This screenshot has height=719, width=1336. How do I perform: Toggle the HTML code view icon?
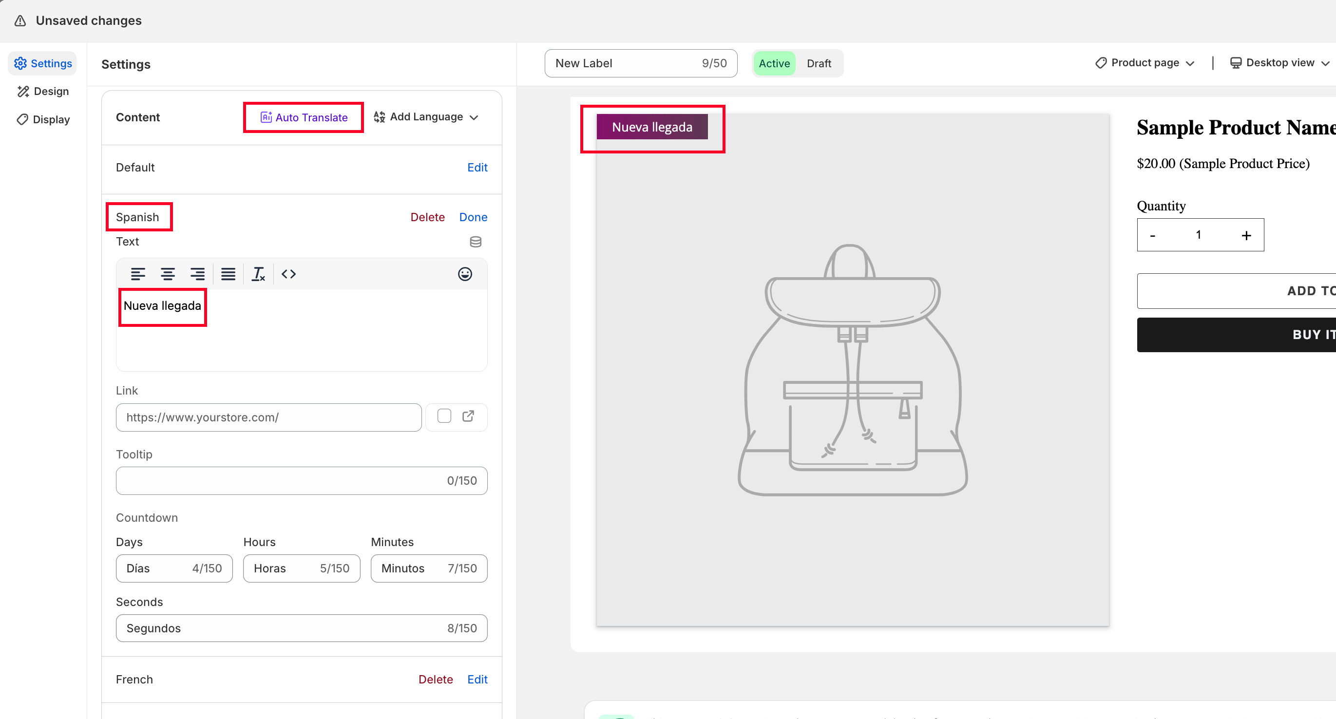click(x=289, y=274)
